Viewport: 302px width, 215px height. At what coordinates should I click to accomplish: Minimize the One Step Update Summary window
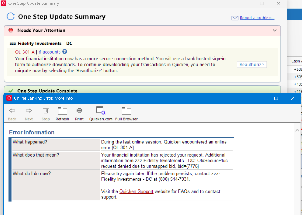click(x=246, y=3)
